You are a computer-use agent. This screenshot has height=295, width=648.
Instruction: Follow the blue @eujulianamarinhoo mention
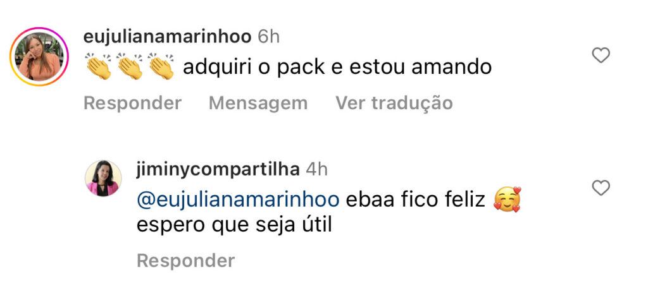tap(238, 200)
